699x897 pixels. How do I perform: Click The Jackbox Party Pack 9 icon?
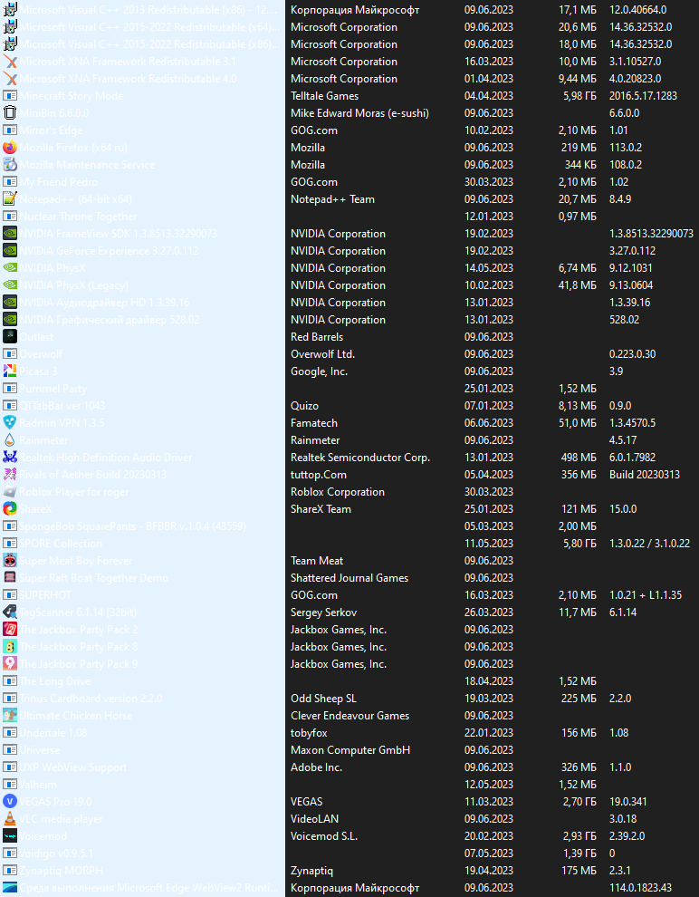[10, 663]
